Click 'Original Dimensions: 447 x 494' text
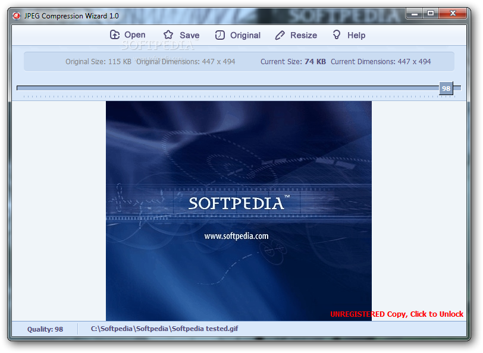The image size is (483, 353). (186, 62)
